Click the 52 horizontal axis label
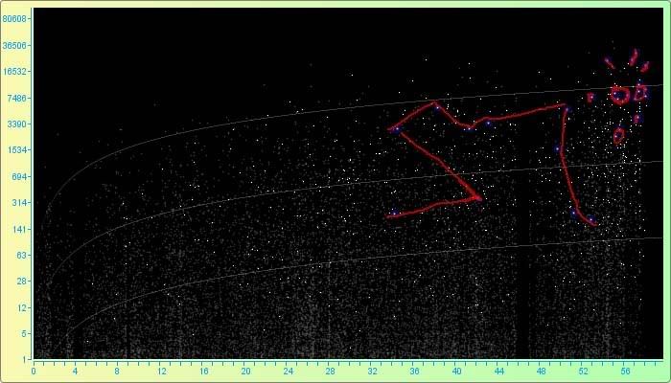671x383 pixels. pyautogui.click(x=584, y=372)
